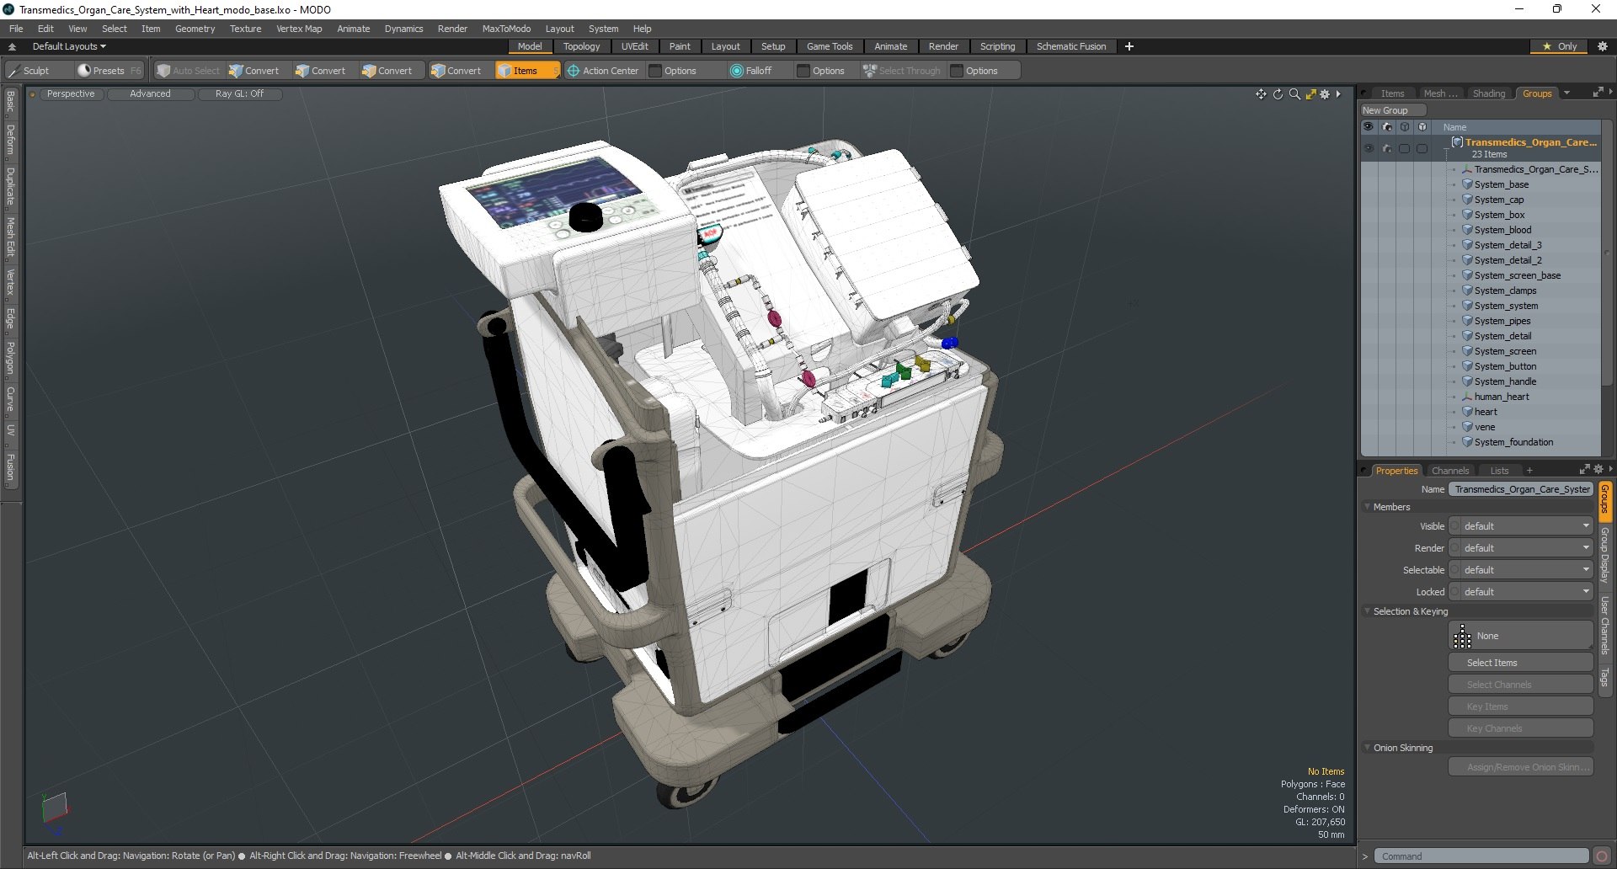Maximize the 3D viewport with the expand icon
The image size is (1617, 869).
pyautogui.click(x=1311, y=94)
